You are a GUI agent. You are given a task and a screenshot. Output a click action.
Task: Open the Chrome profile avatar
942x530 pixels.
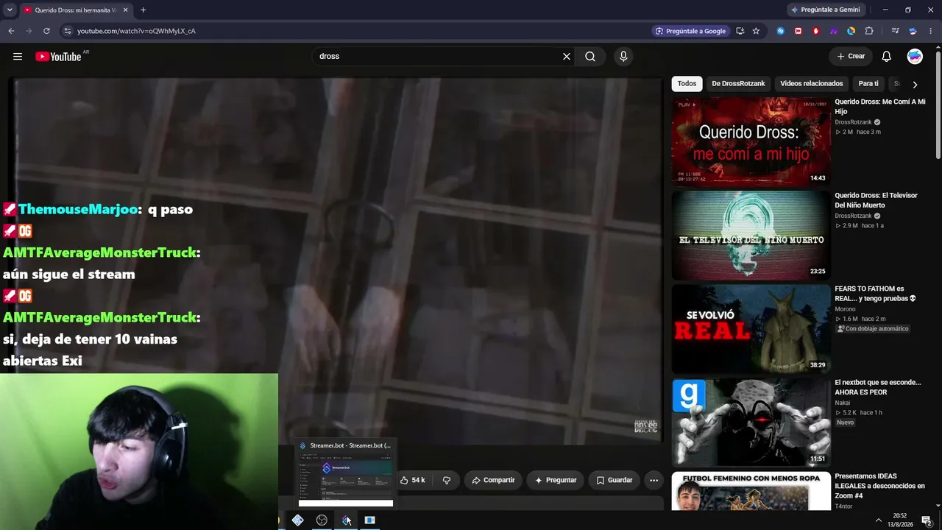913,31
